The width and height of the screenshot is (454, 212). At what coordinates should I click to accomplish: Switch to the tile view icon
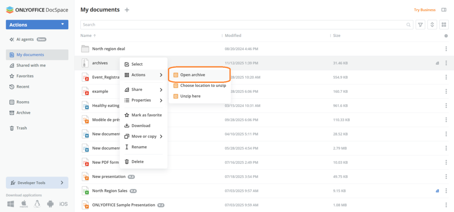click(x=444, y=25)
